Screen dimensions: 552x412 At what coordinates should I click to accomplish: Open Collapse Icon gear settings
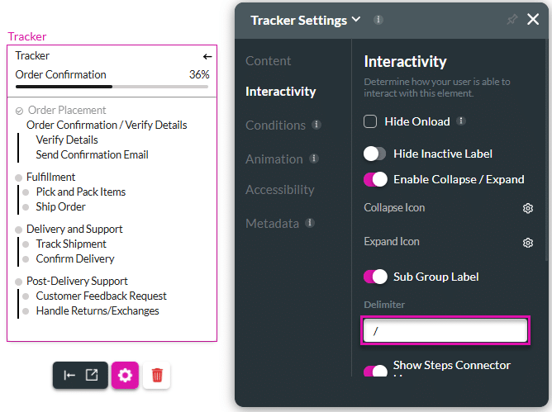pyautogui.click(x=528, y=208)
